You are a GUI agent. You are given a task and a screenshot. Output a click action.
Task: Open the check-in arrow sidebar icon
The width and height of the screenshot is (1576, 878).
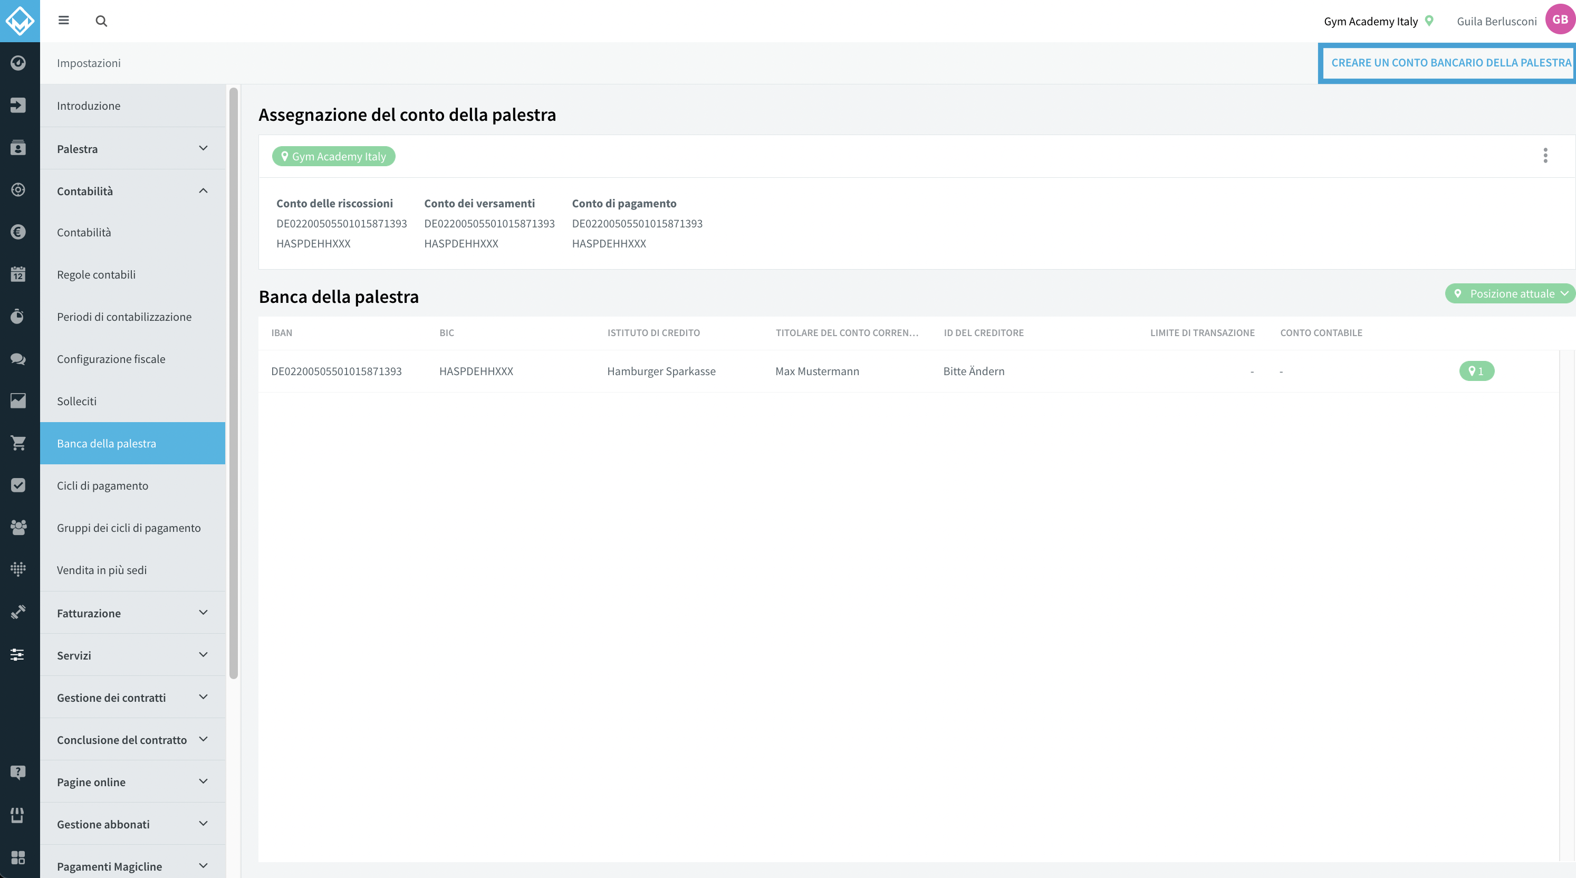point(18,105)
